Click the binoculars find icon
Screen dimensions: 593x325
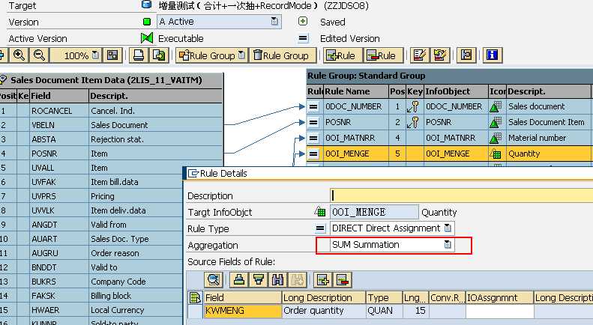[277, 280]
